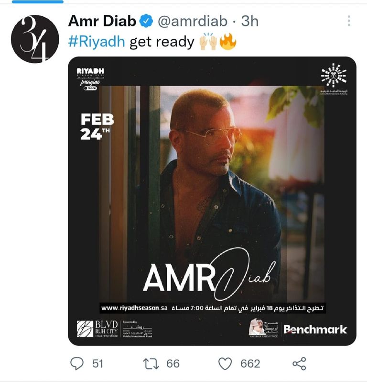Image resolution: width=367 pixels, height=386 pixels.
Task: Like the tweet with the heart icon
Action: click(225, 364)
